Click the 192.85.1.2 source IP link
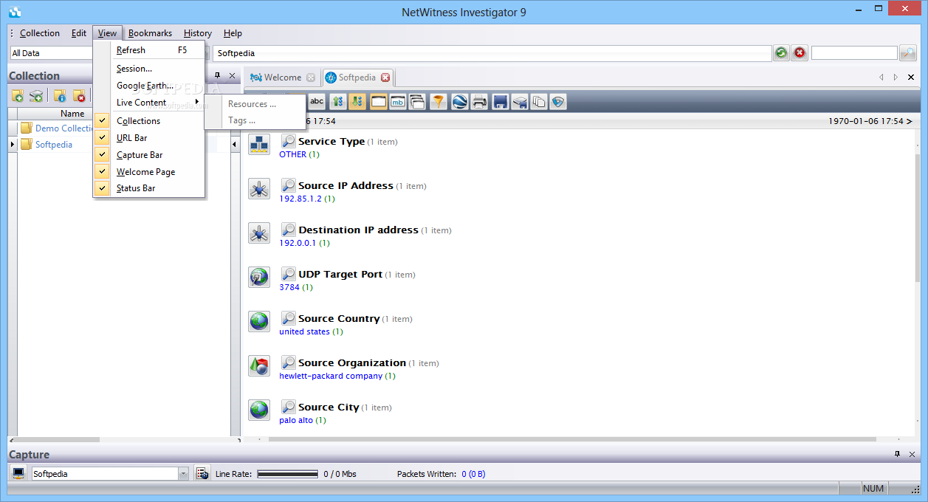Screen dimensions: 928x502 [300, 199]
